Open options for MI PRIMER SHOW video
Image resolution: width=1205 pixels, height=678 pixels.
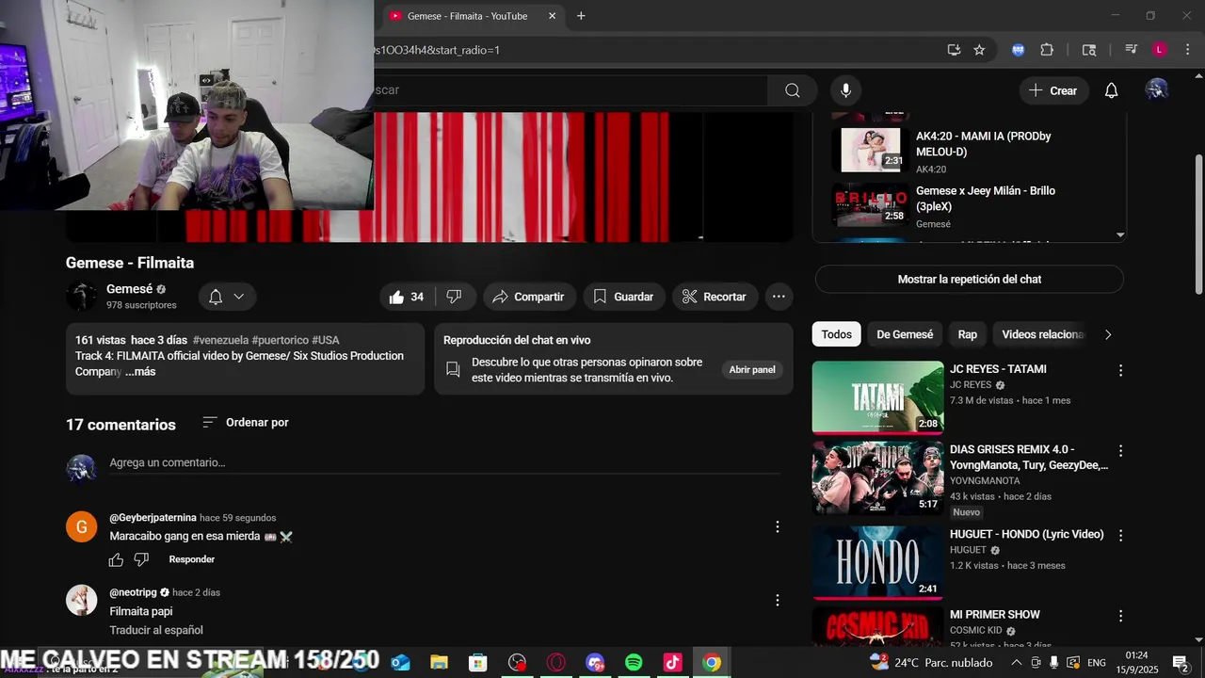[x=1120, y=616]
